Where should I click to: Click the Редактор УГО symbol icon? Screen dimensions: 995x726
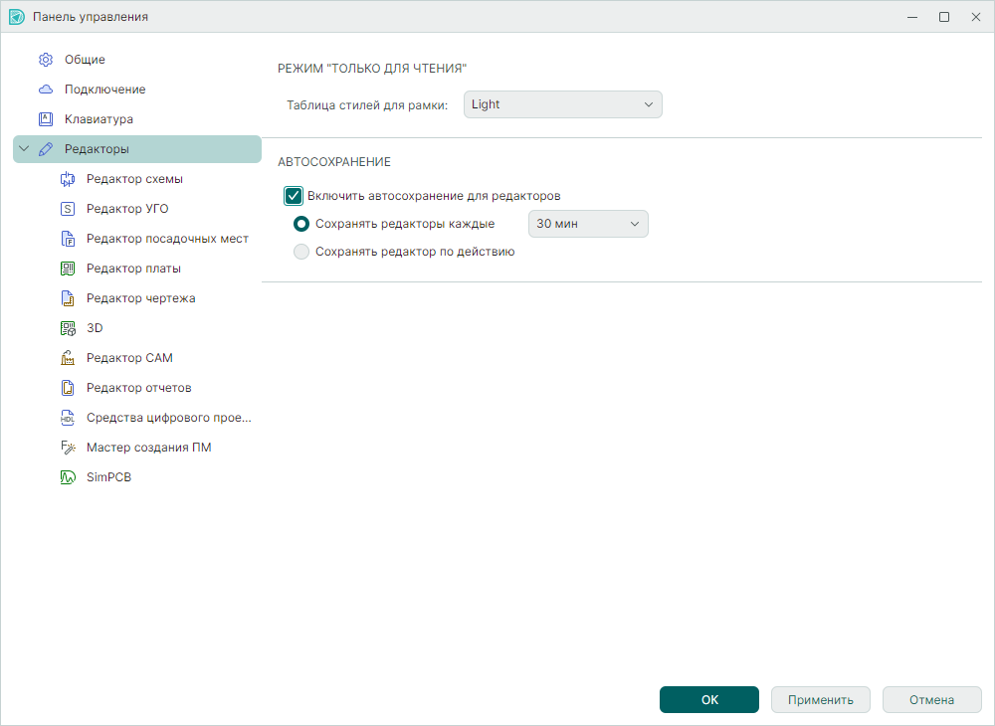pyautogui.click(x=68, y=209)
